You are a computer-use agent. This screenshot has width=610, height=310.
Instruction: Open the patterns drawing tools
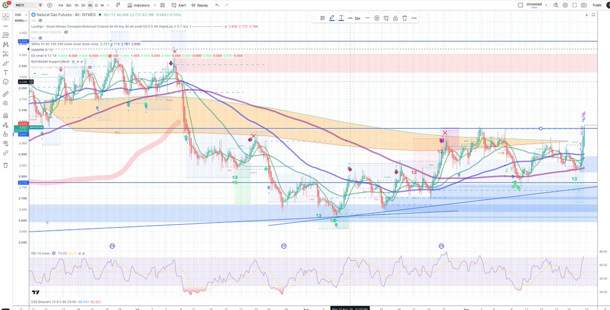pyautogui.click(x=6, y=45)
